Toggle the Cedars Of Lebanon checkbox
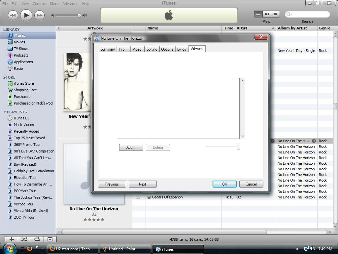Viewport: 338px width, 254px height. (149, 197)
